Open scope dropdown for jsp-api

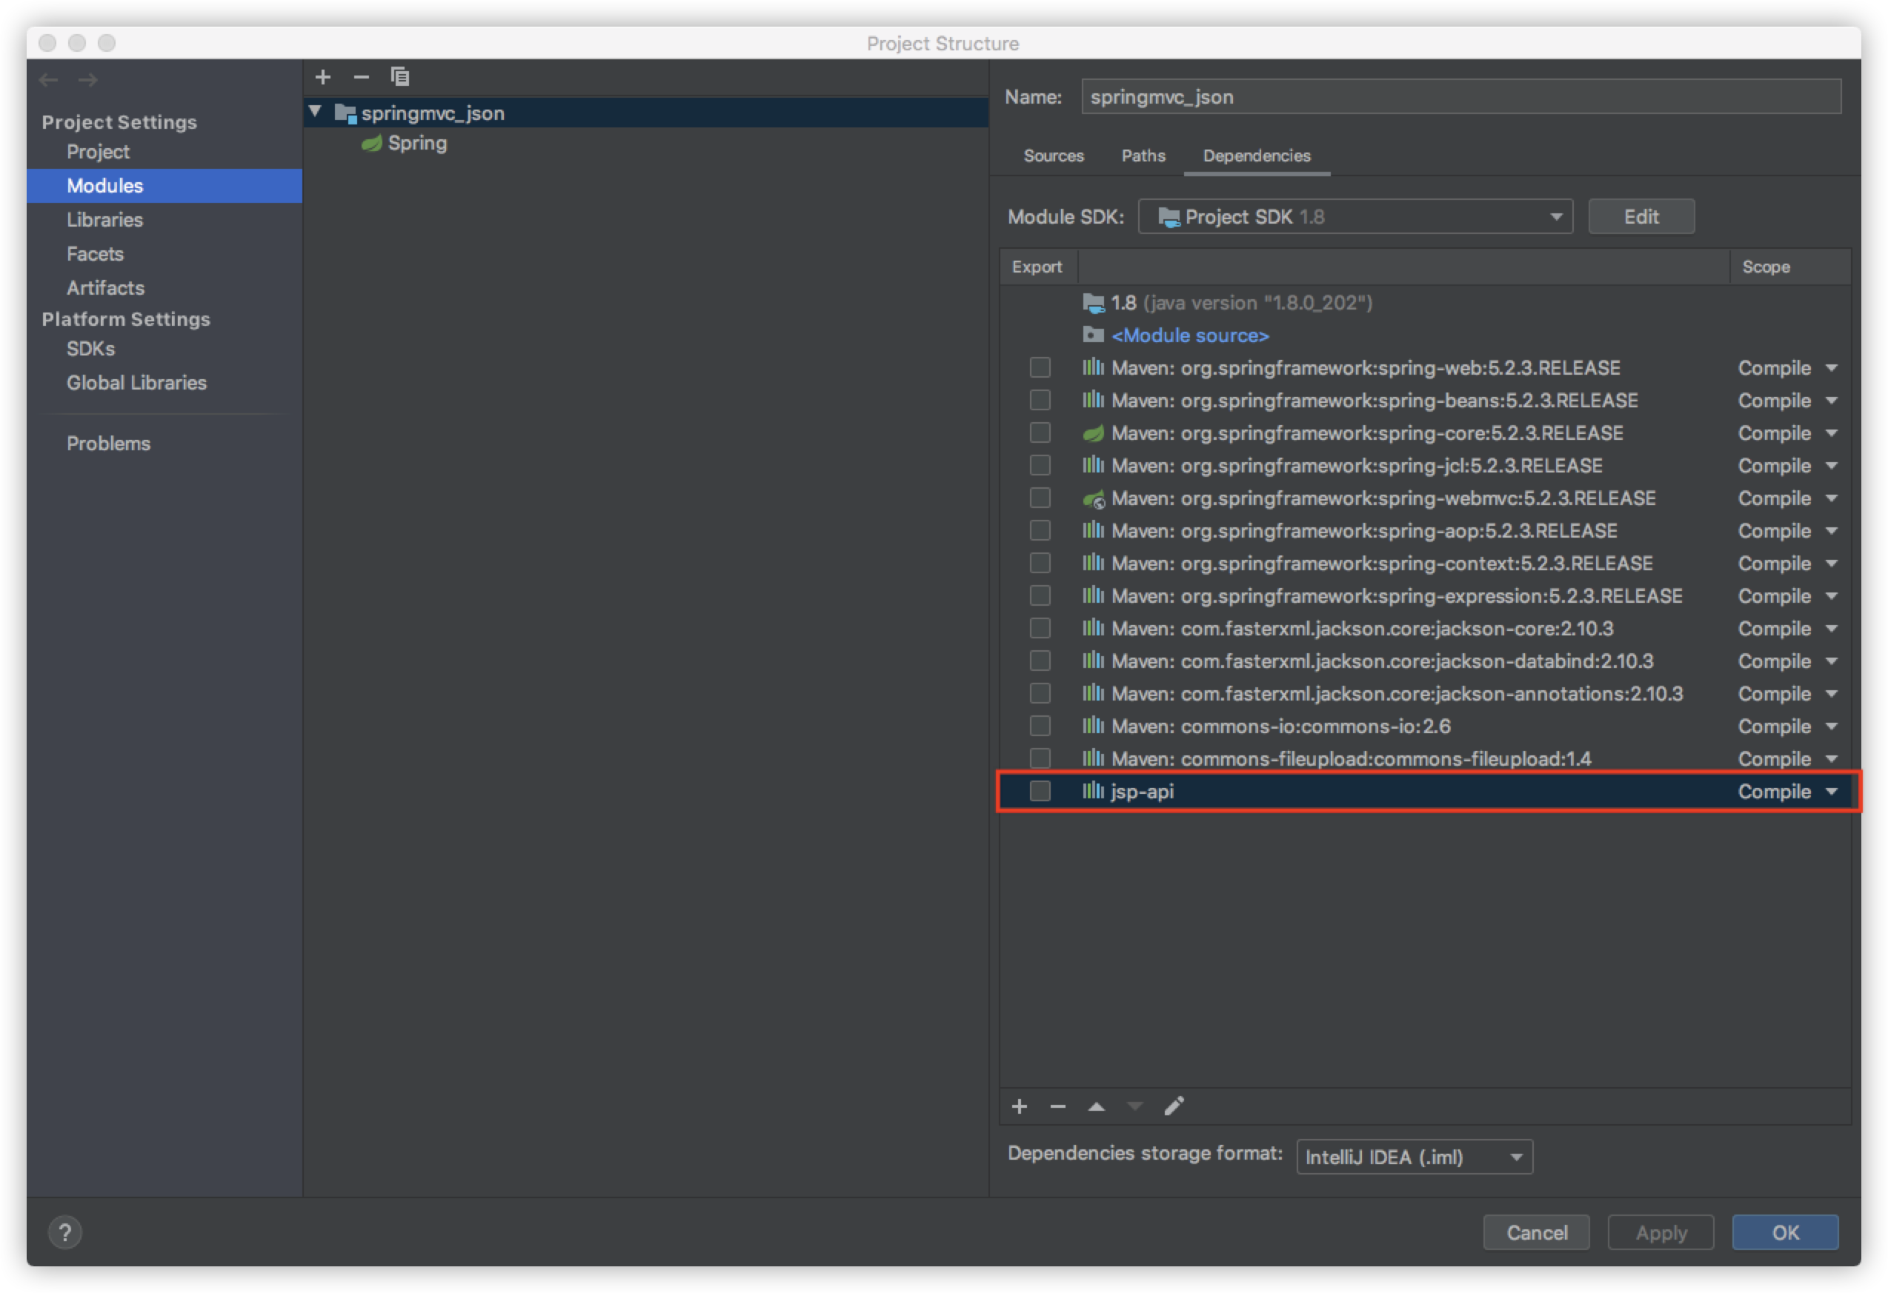(1787, 792)
